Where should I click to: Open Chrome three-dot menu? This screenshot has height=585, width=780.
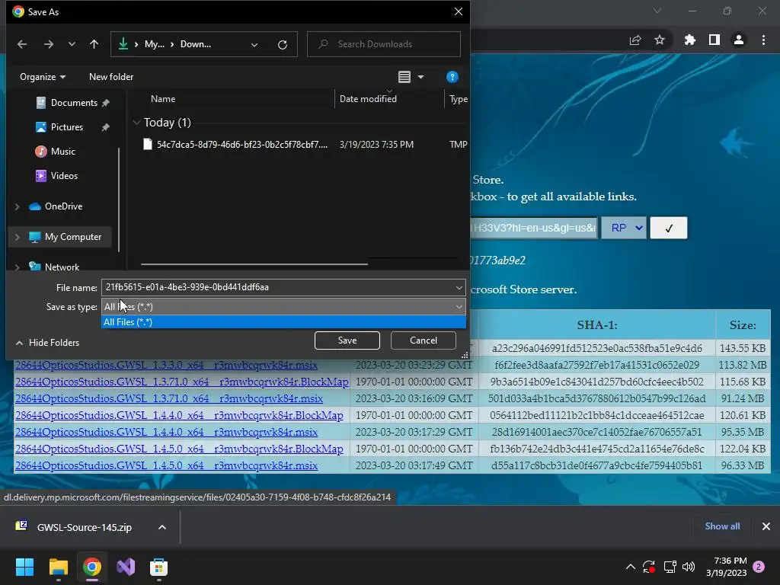click(763, 40)
